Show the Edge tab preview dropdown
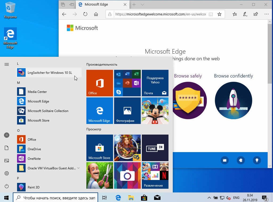Image resolution: width=273 pixels, height=202 pixels. click(x=142, y=5)
